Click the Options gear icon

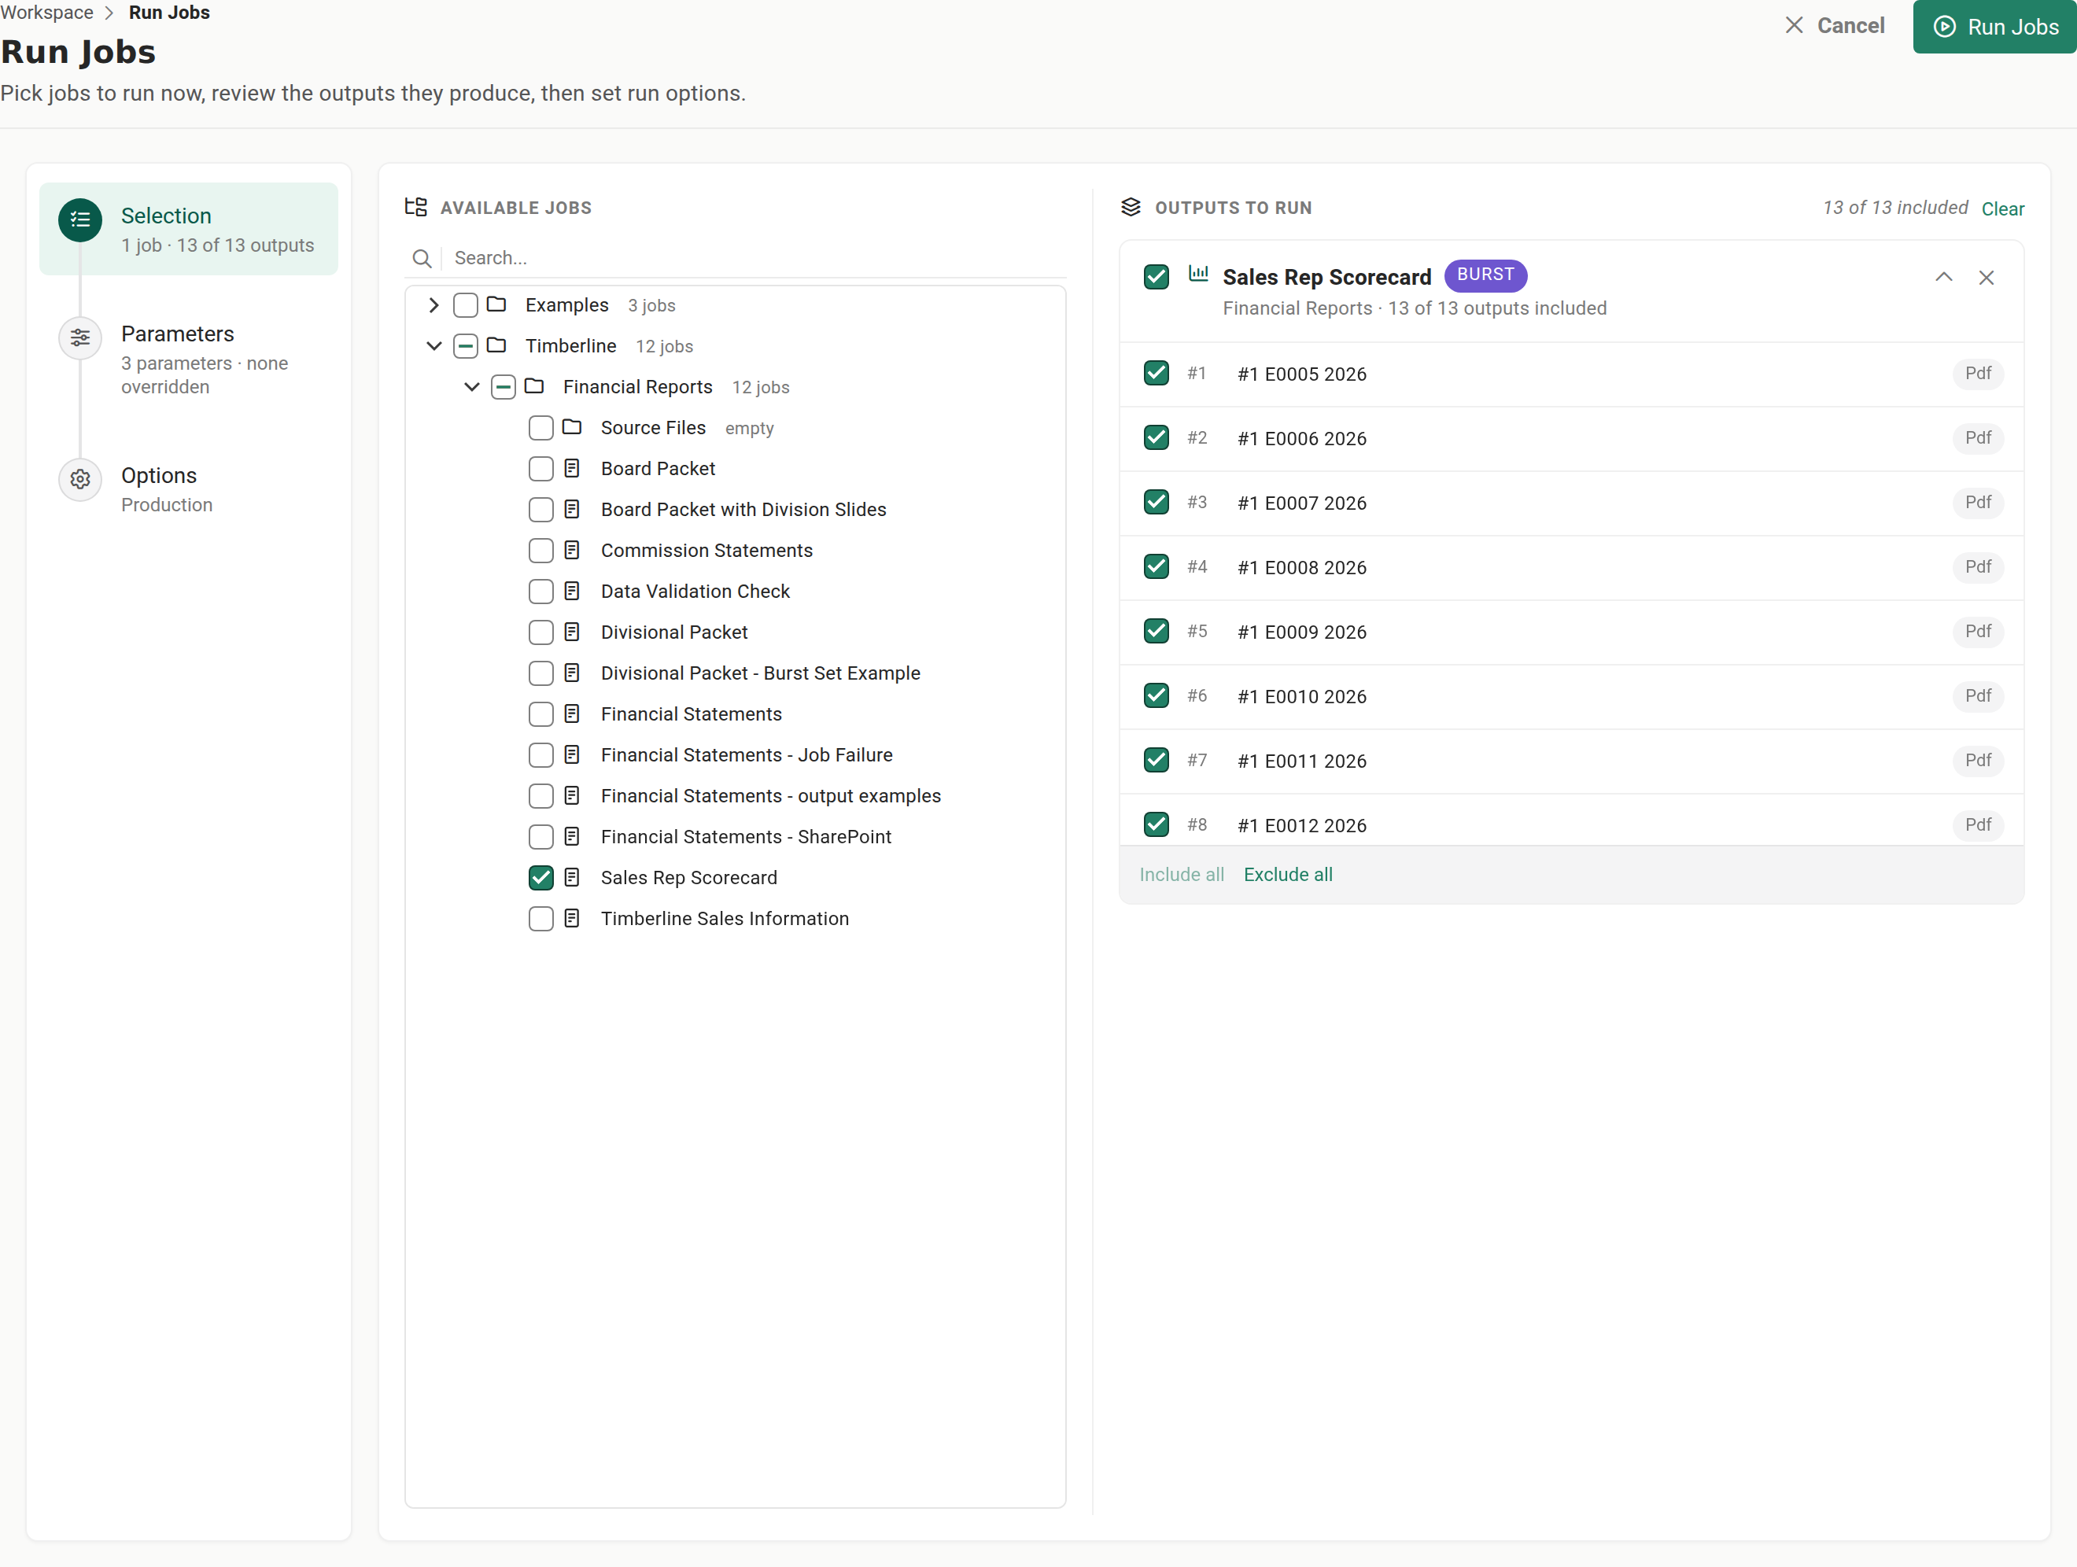(81, 480)
